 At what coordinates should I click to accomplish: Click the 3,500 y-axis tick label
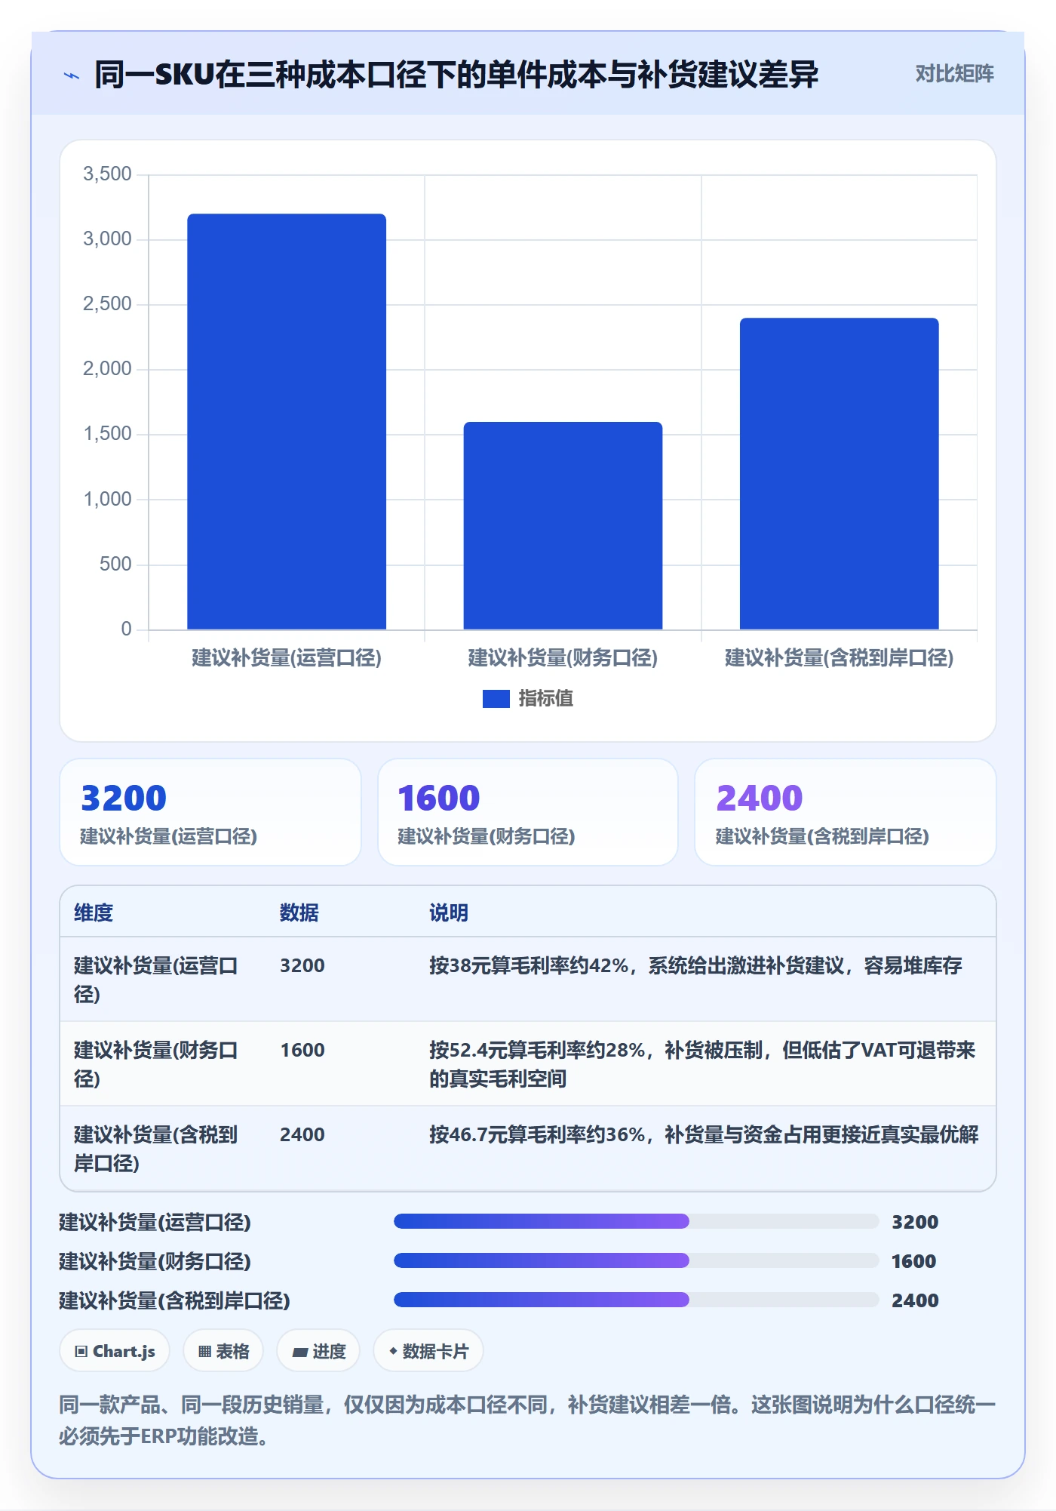tap(107, 174)
